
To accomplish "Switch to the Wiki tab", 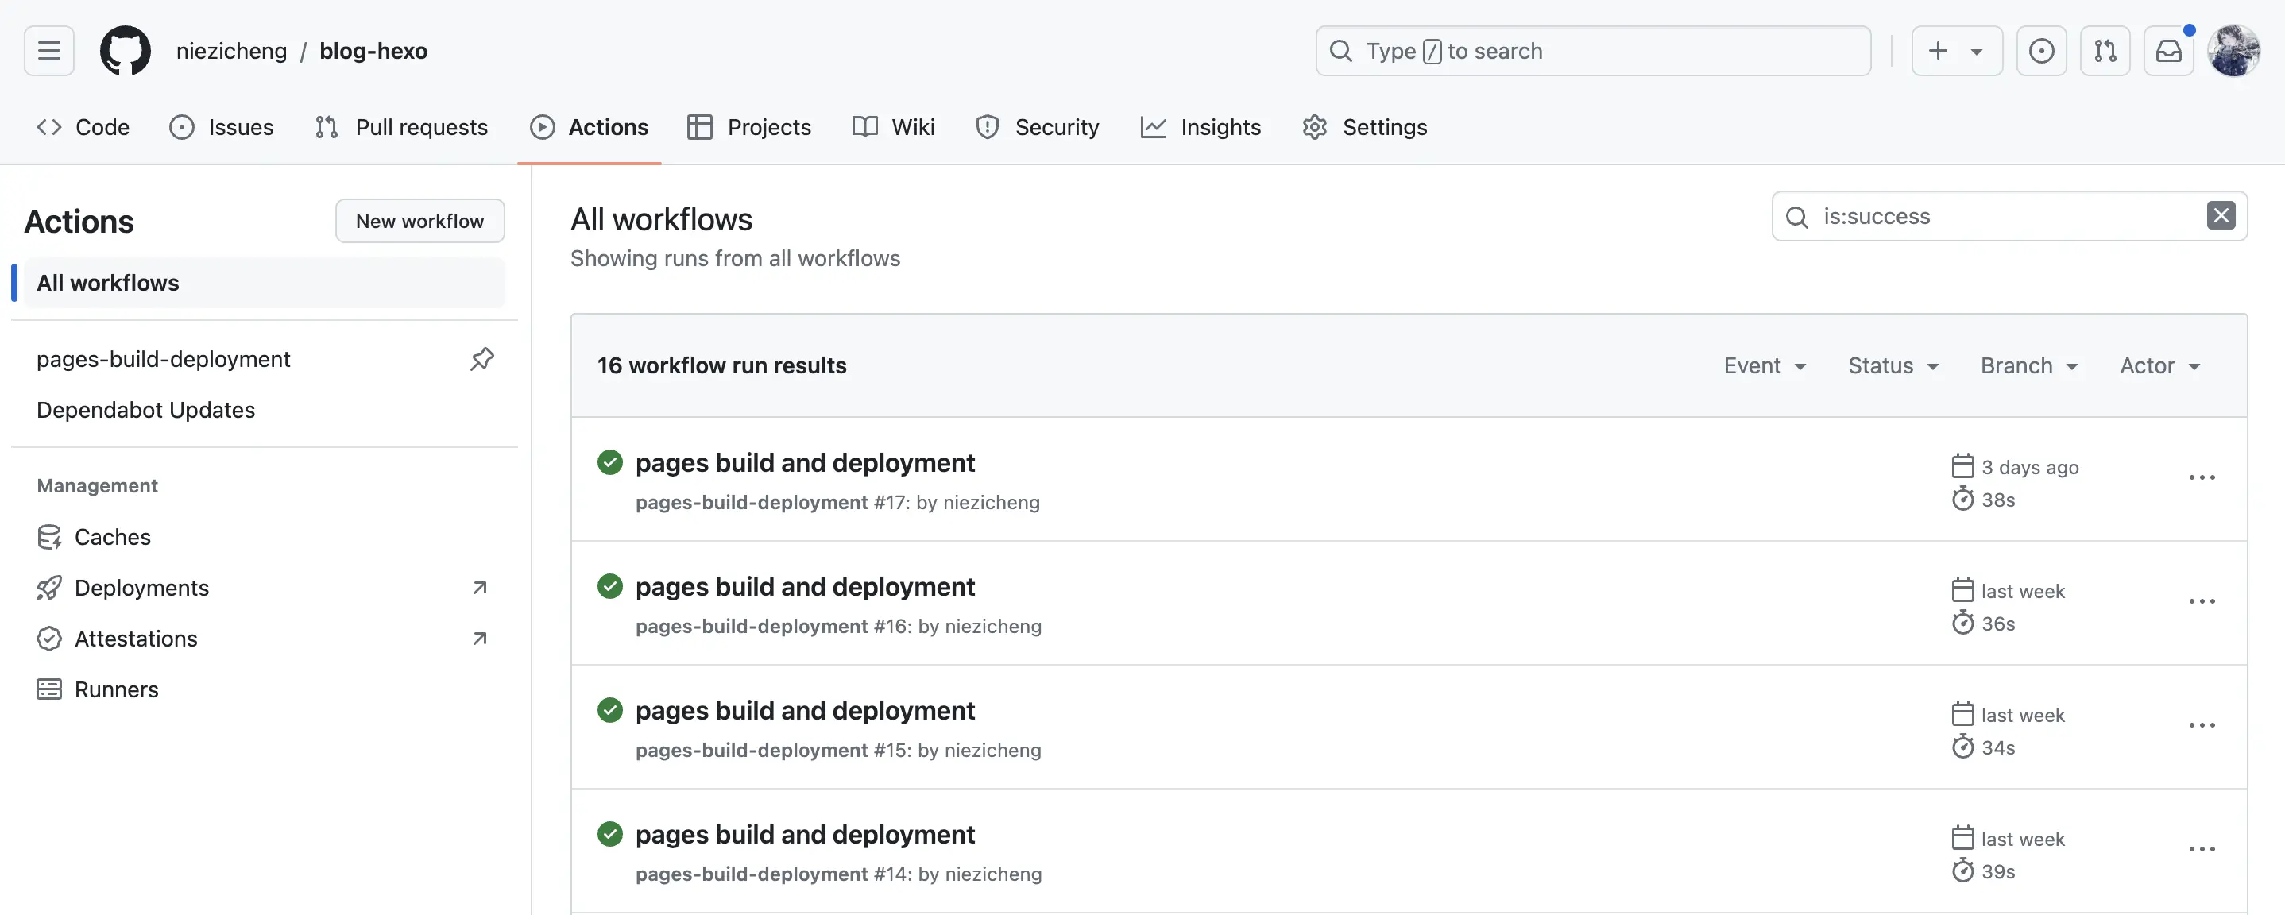I will pos(893,127).
